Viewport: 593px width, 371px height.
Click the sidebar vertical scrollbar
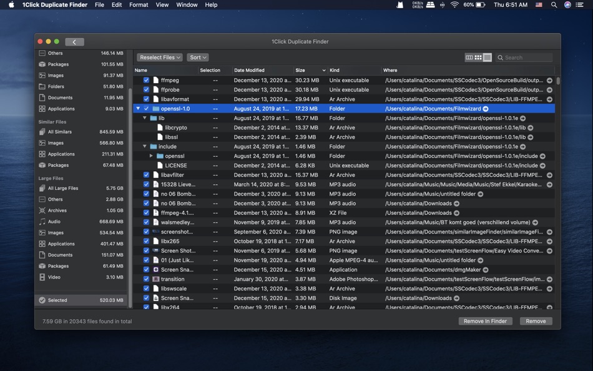click(130, 197)
